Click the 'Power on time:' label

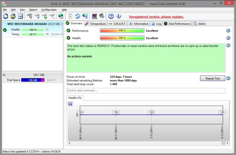[x=76, y=77]
